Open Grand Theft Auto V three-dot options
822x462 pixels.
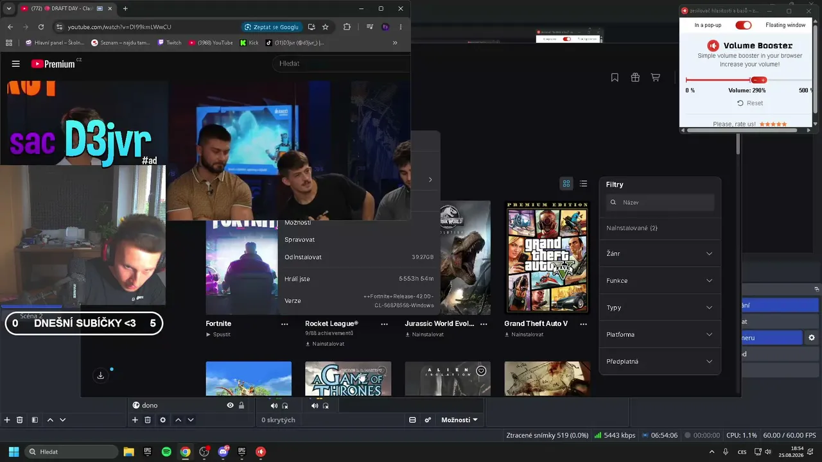pos(583,324)
